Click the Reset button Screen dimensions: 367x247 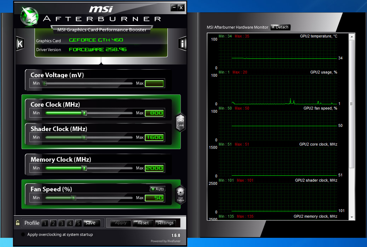tap(143, 223)
